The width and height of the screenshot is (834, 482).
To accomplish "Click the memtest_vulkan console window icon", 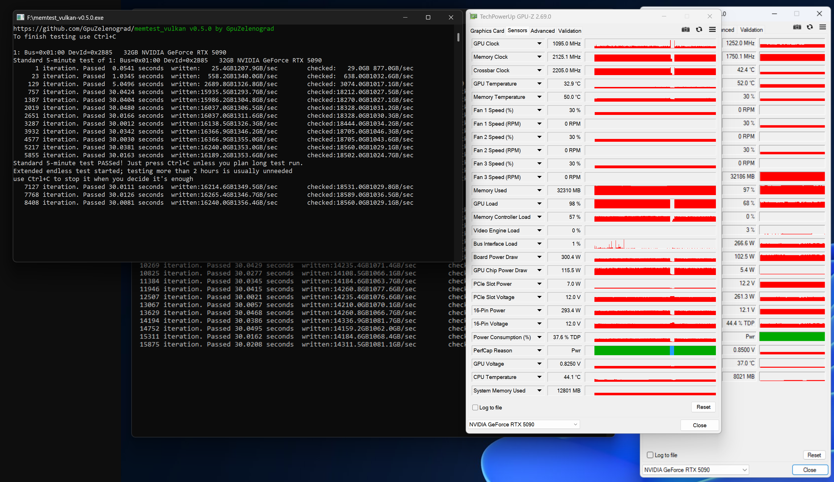I will click(21, 18).
